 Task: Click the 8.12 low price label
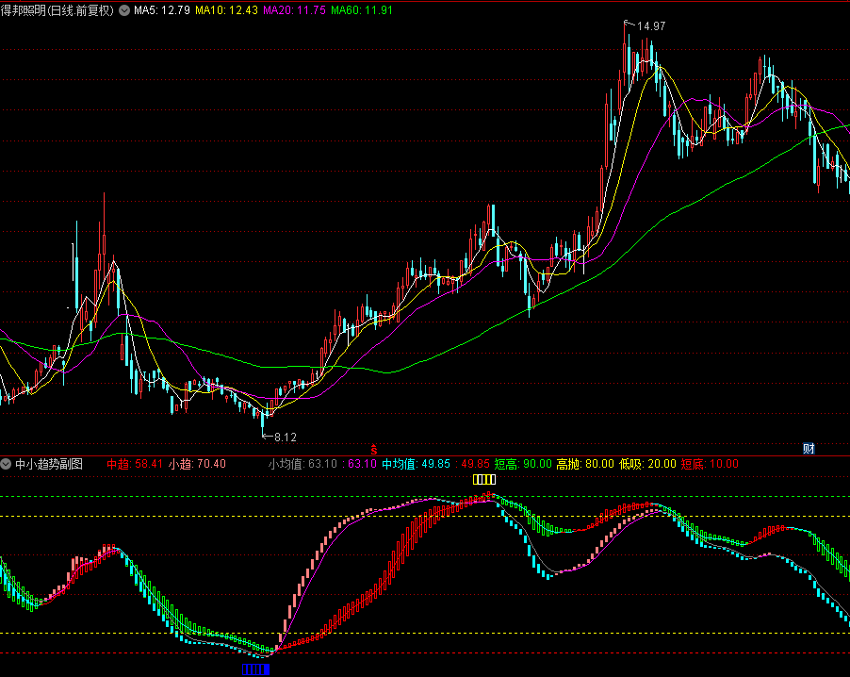click(286, 437)
